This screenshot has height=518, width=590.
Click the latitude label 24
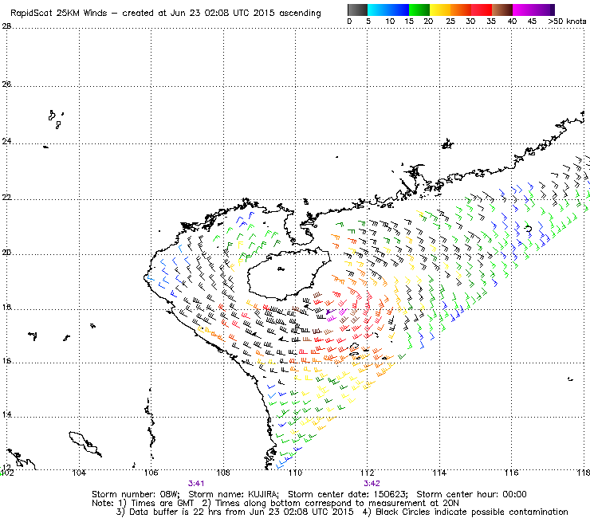click(6, 141)
